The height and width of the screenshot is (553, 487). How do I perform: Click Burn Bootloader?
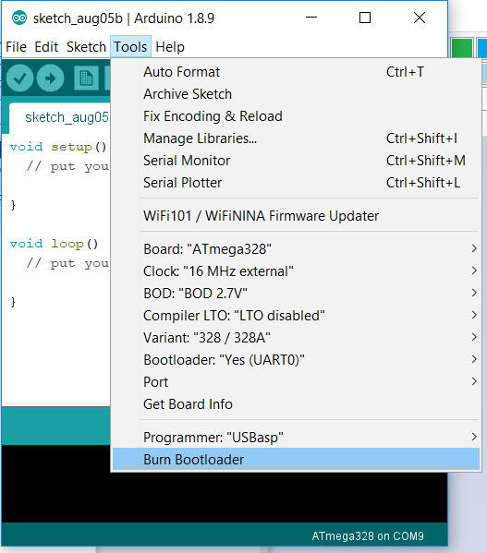pyautogui.click(x=296, y=460)
